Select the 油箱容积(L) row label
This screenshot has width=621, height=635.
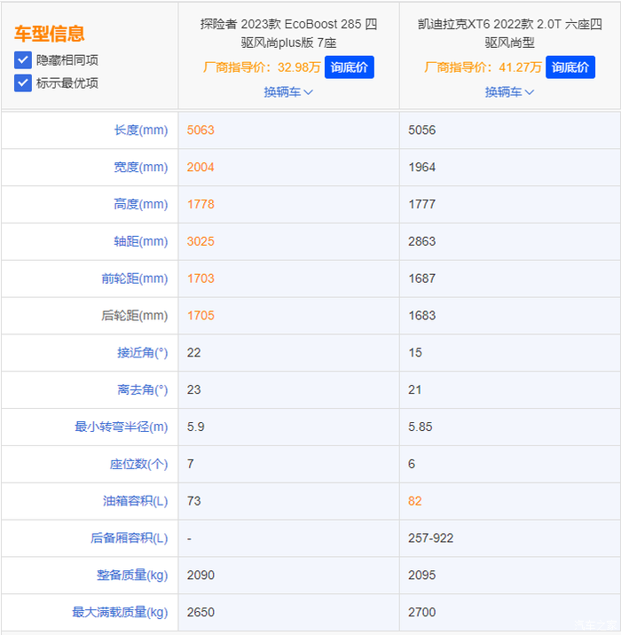click(133, 501)
